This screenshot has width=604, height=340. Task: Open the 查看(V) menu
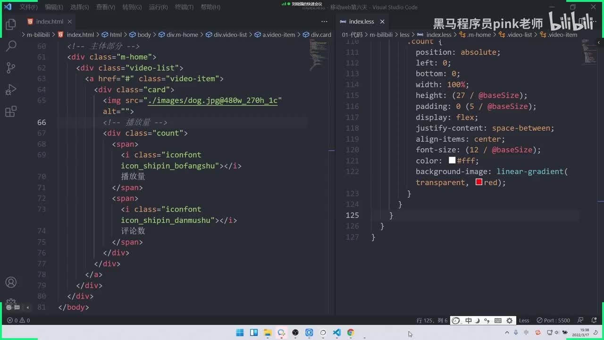click(x=105, y=7)
